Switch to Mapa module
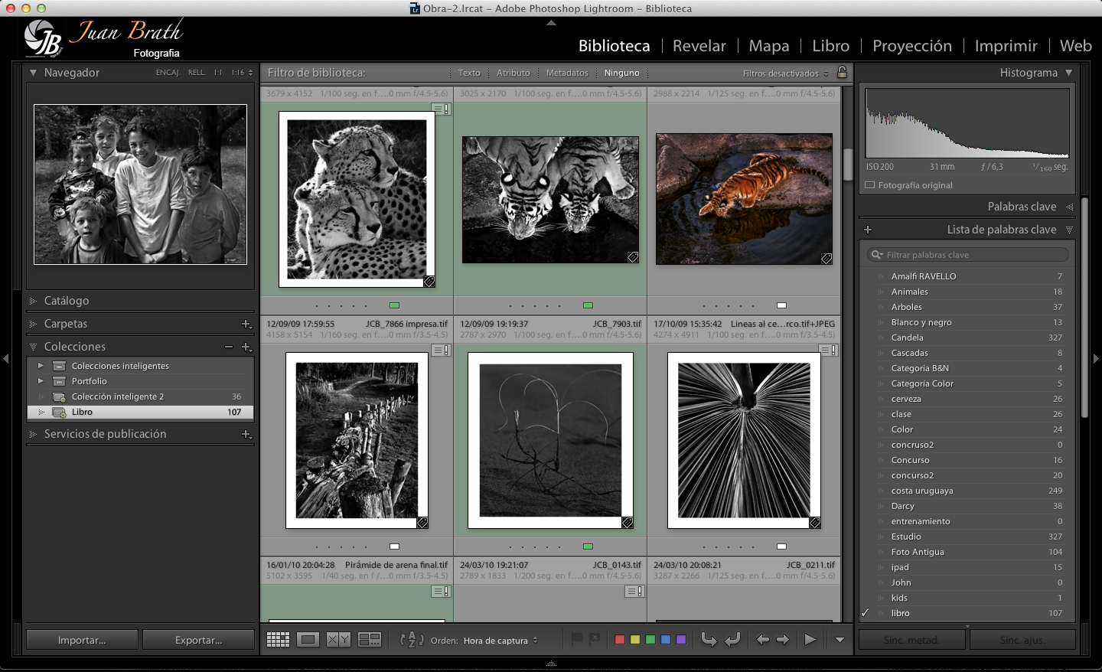 point(769,46)
